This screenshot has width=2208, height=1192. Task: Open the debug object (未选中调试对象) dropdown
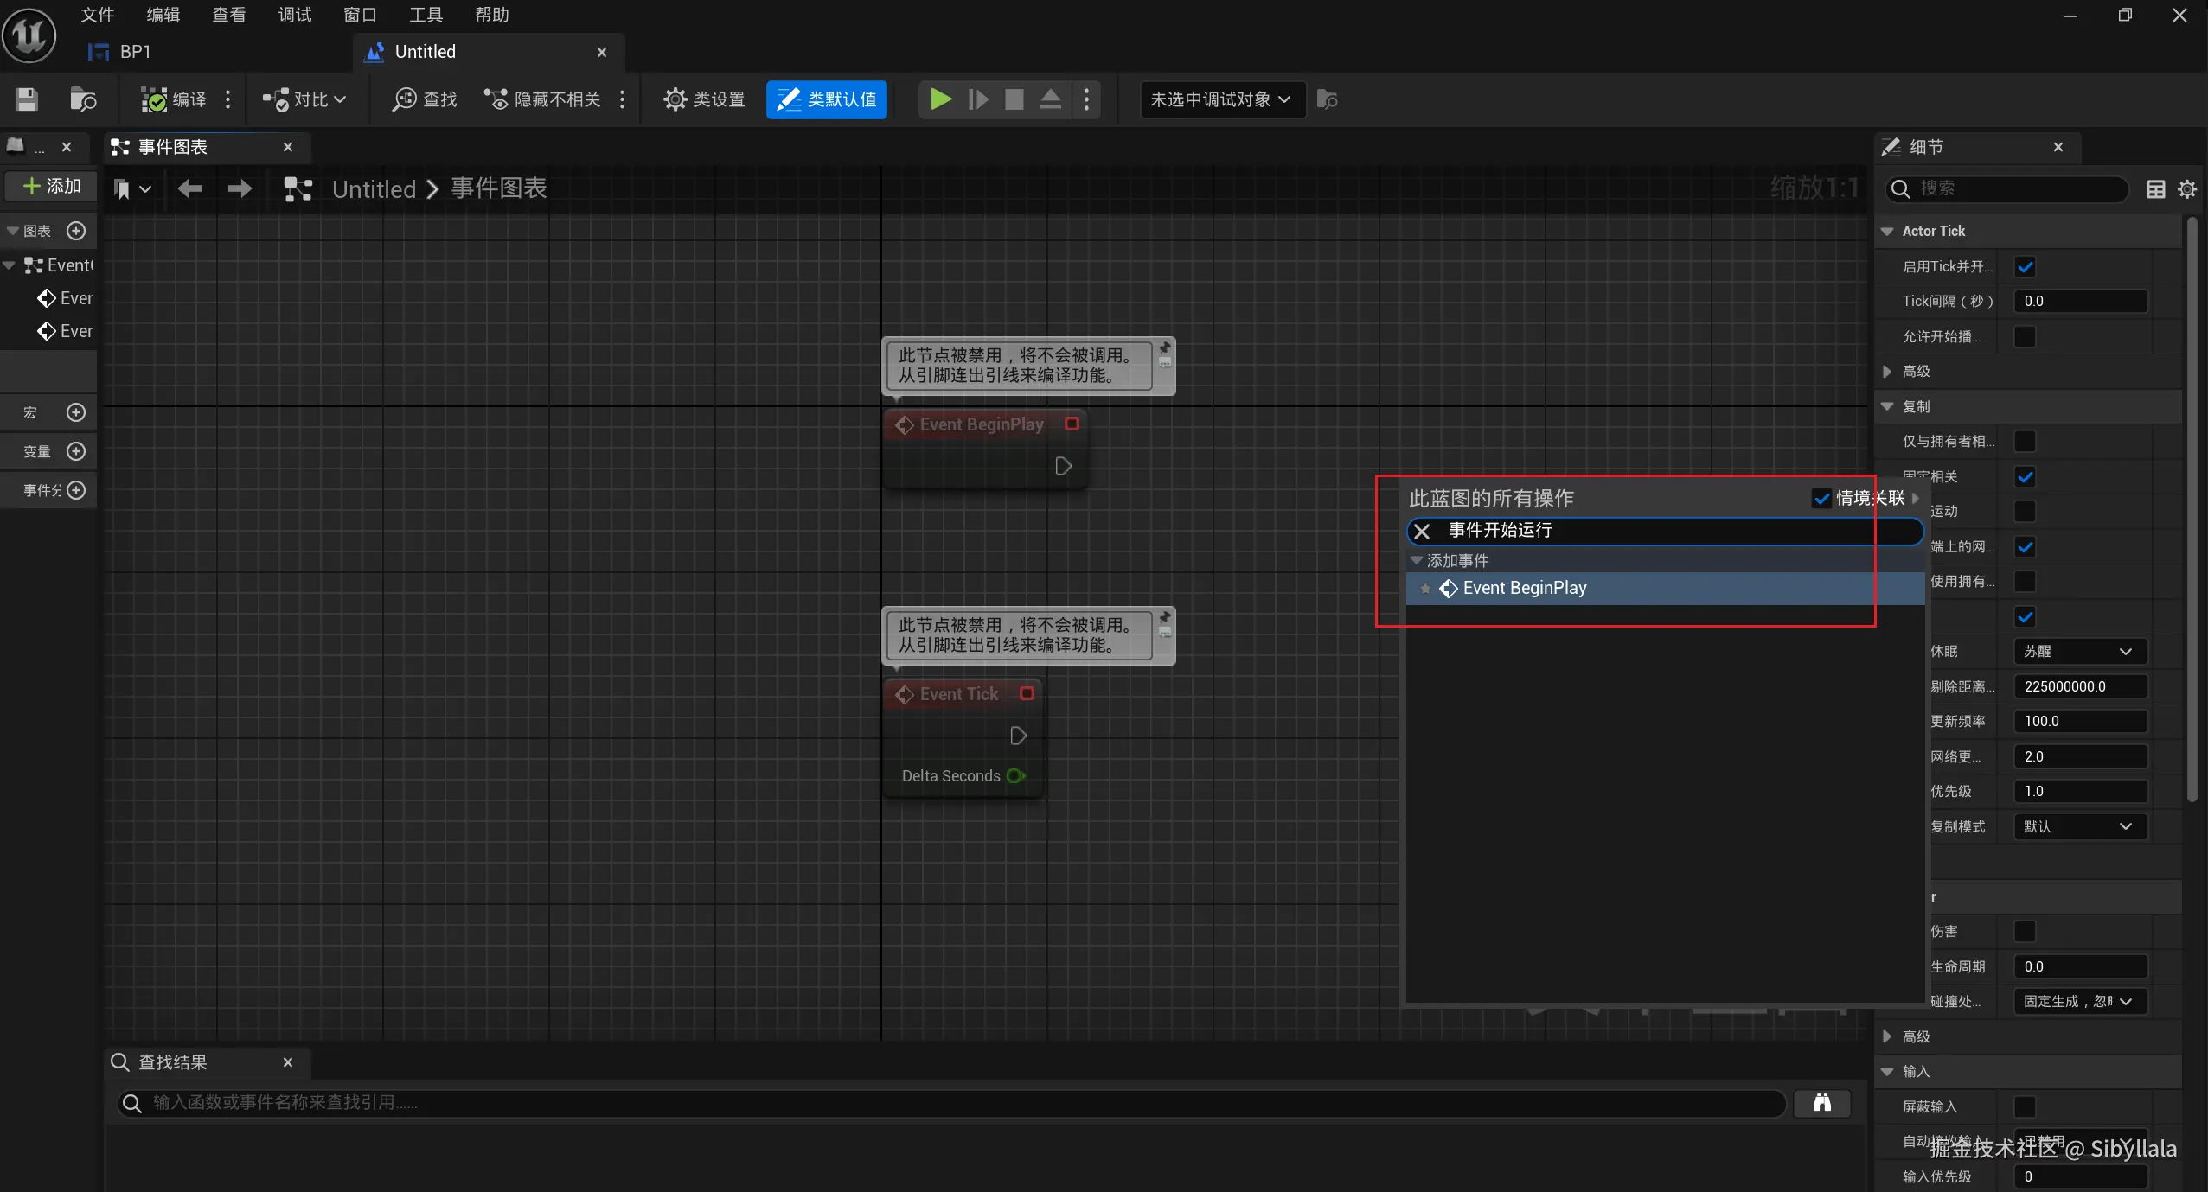(x=1220, y=99)
